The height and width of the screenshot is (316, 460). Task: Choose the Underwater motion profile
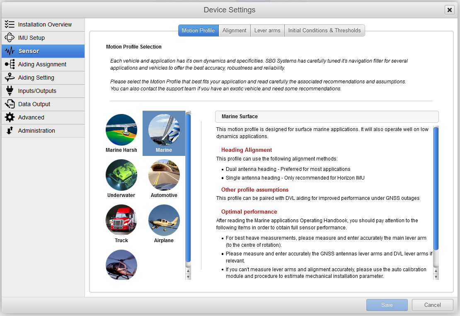[x=121, y=179]
